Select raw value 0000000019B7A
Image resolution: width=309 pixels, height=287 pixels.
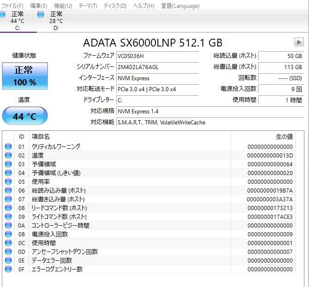pyautogui.click(x=270, y=191)
